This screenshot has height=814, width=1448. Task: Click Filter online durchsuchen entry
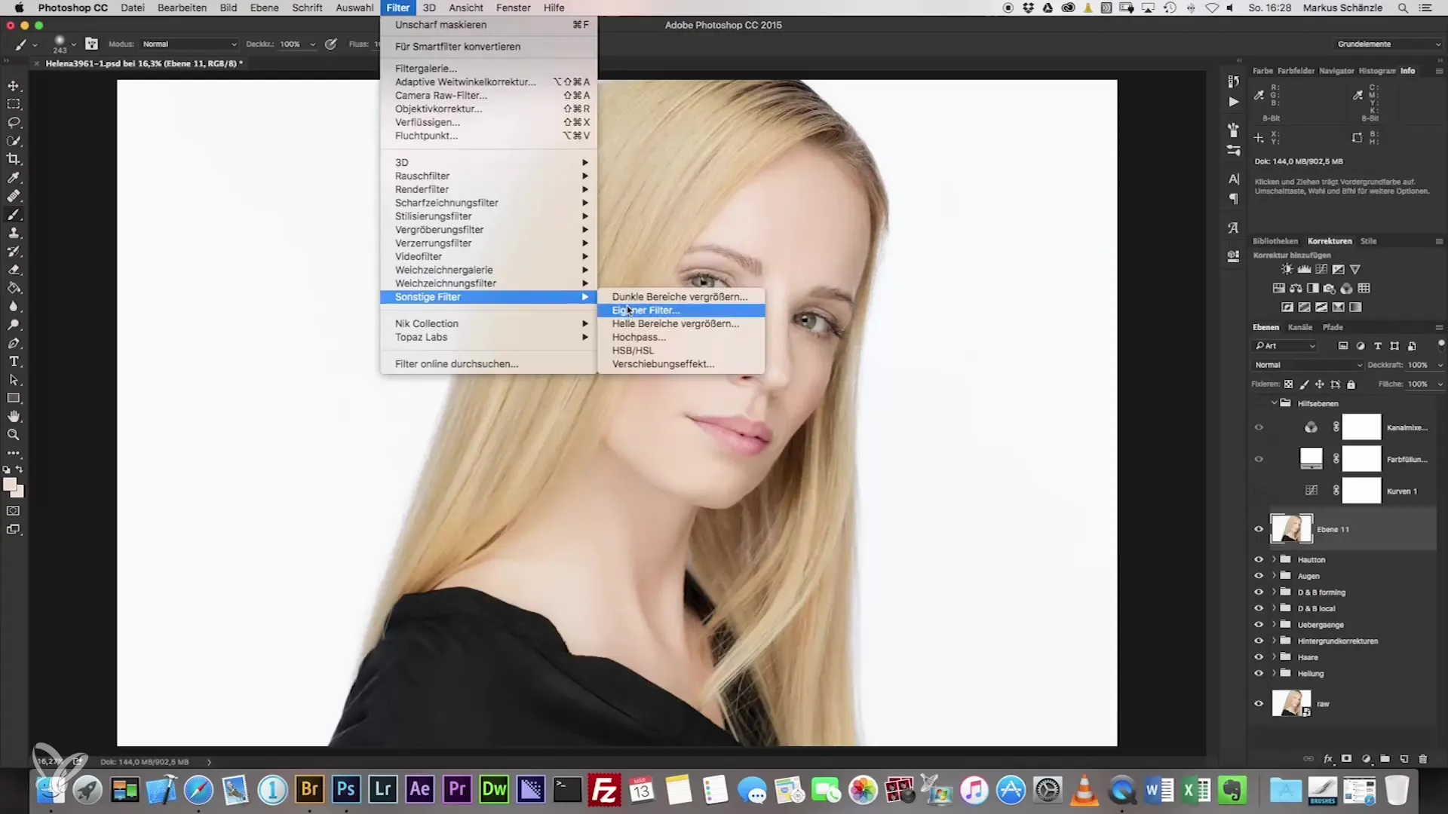[456, 364]
